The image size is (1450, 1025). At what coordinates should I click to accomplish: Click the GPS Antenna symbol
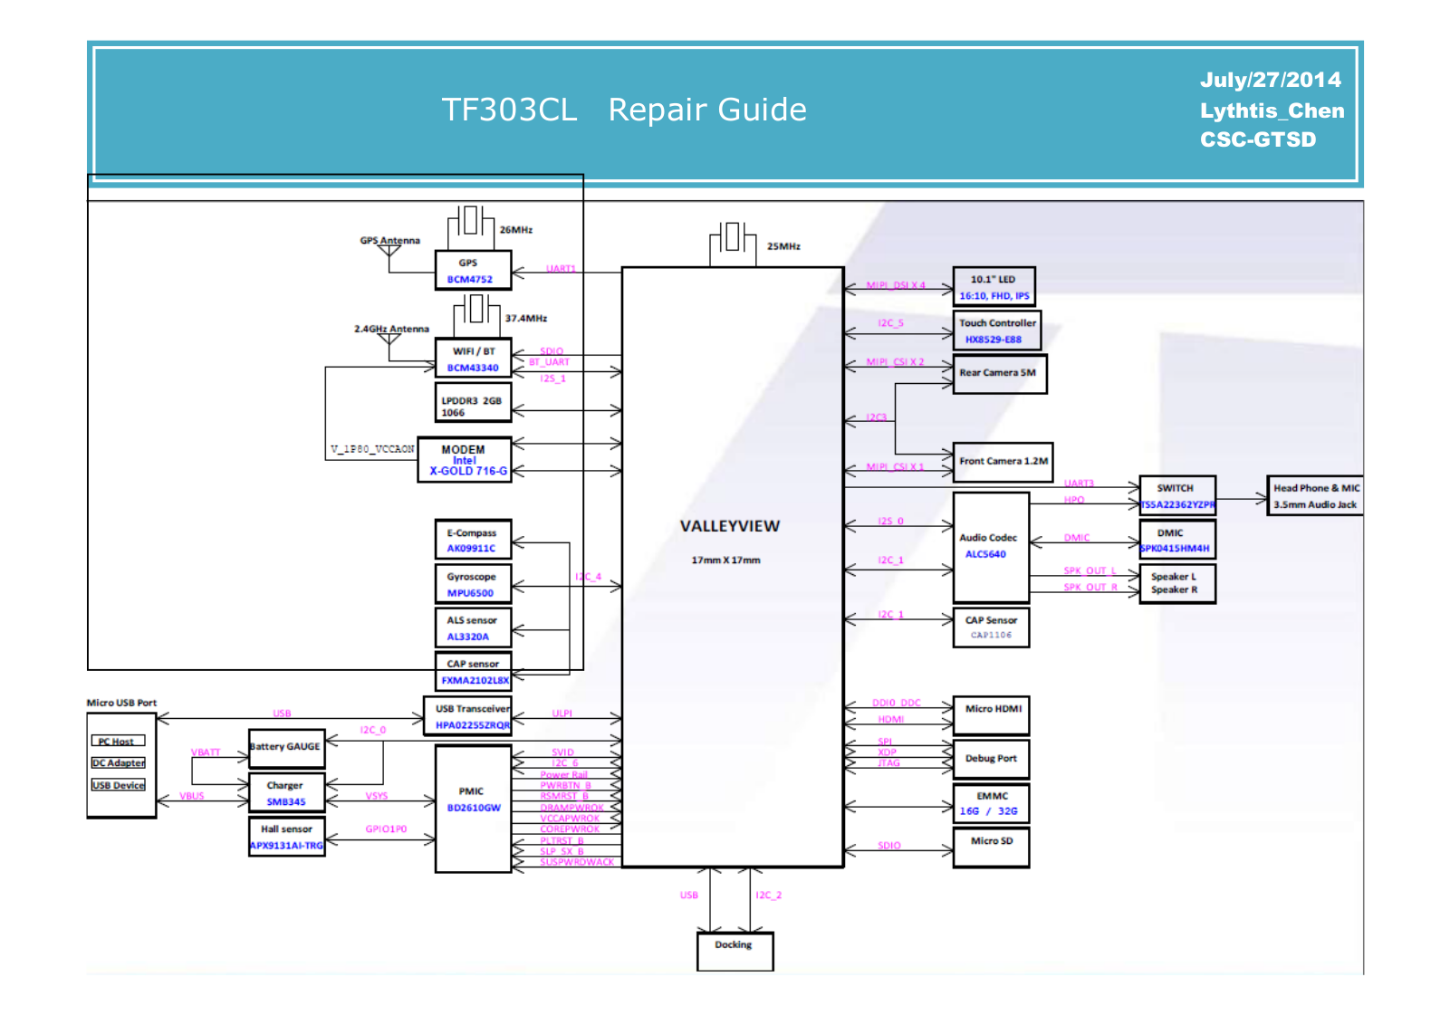click(x=389, y=254)
